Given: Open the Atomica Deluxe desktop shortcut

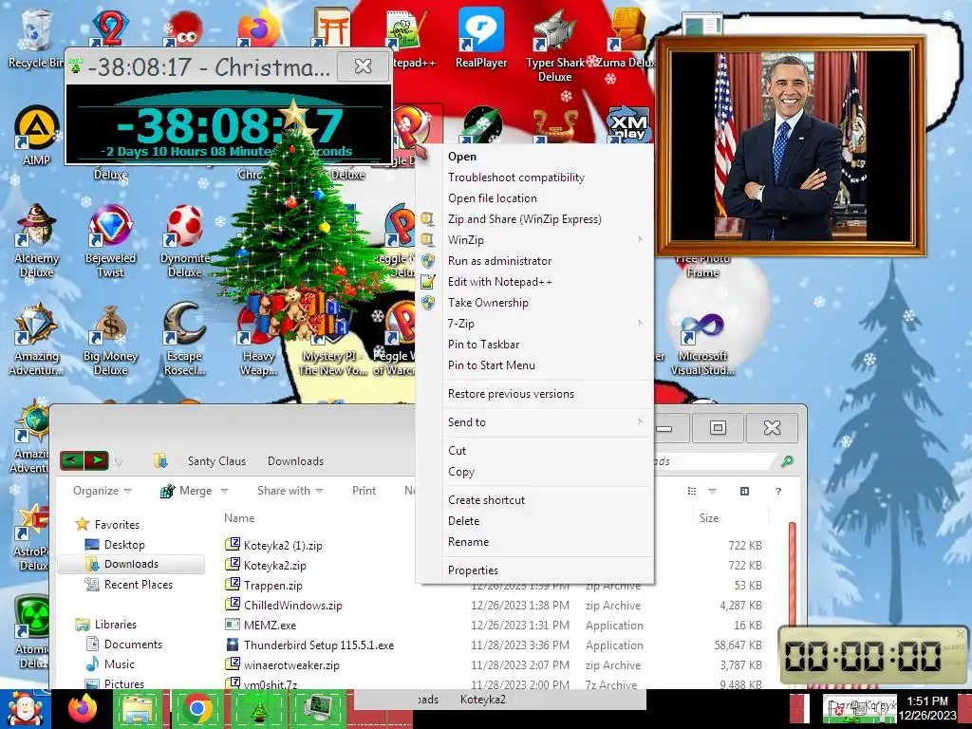Looking at the screenshot, I should [31, 631].
